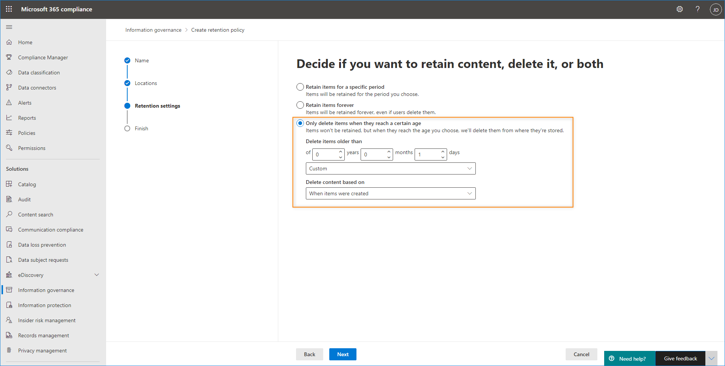Viewport: 725px width, 366px height.
Task: Select Retain items forever
Action: coord(300,105)
